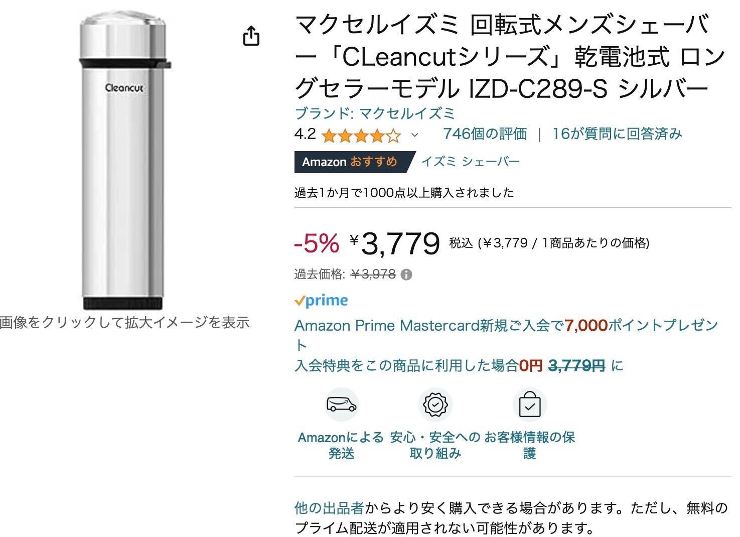Click the info icon next to past price
The height and width of the screenshot is (537, 740).
[407, 275]
